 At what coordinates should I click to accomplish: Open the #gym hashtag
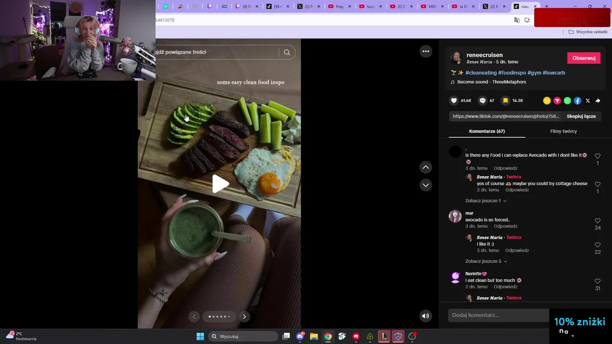pos(534,73)
